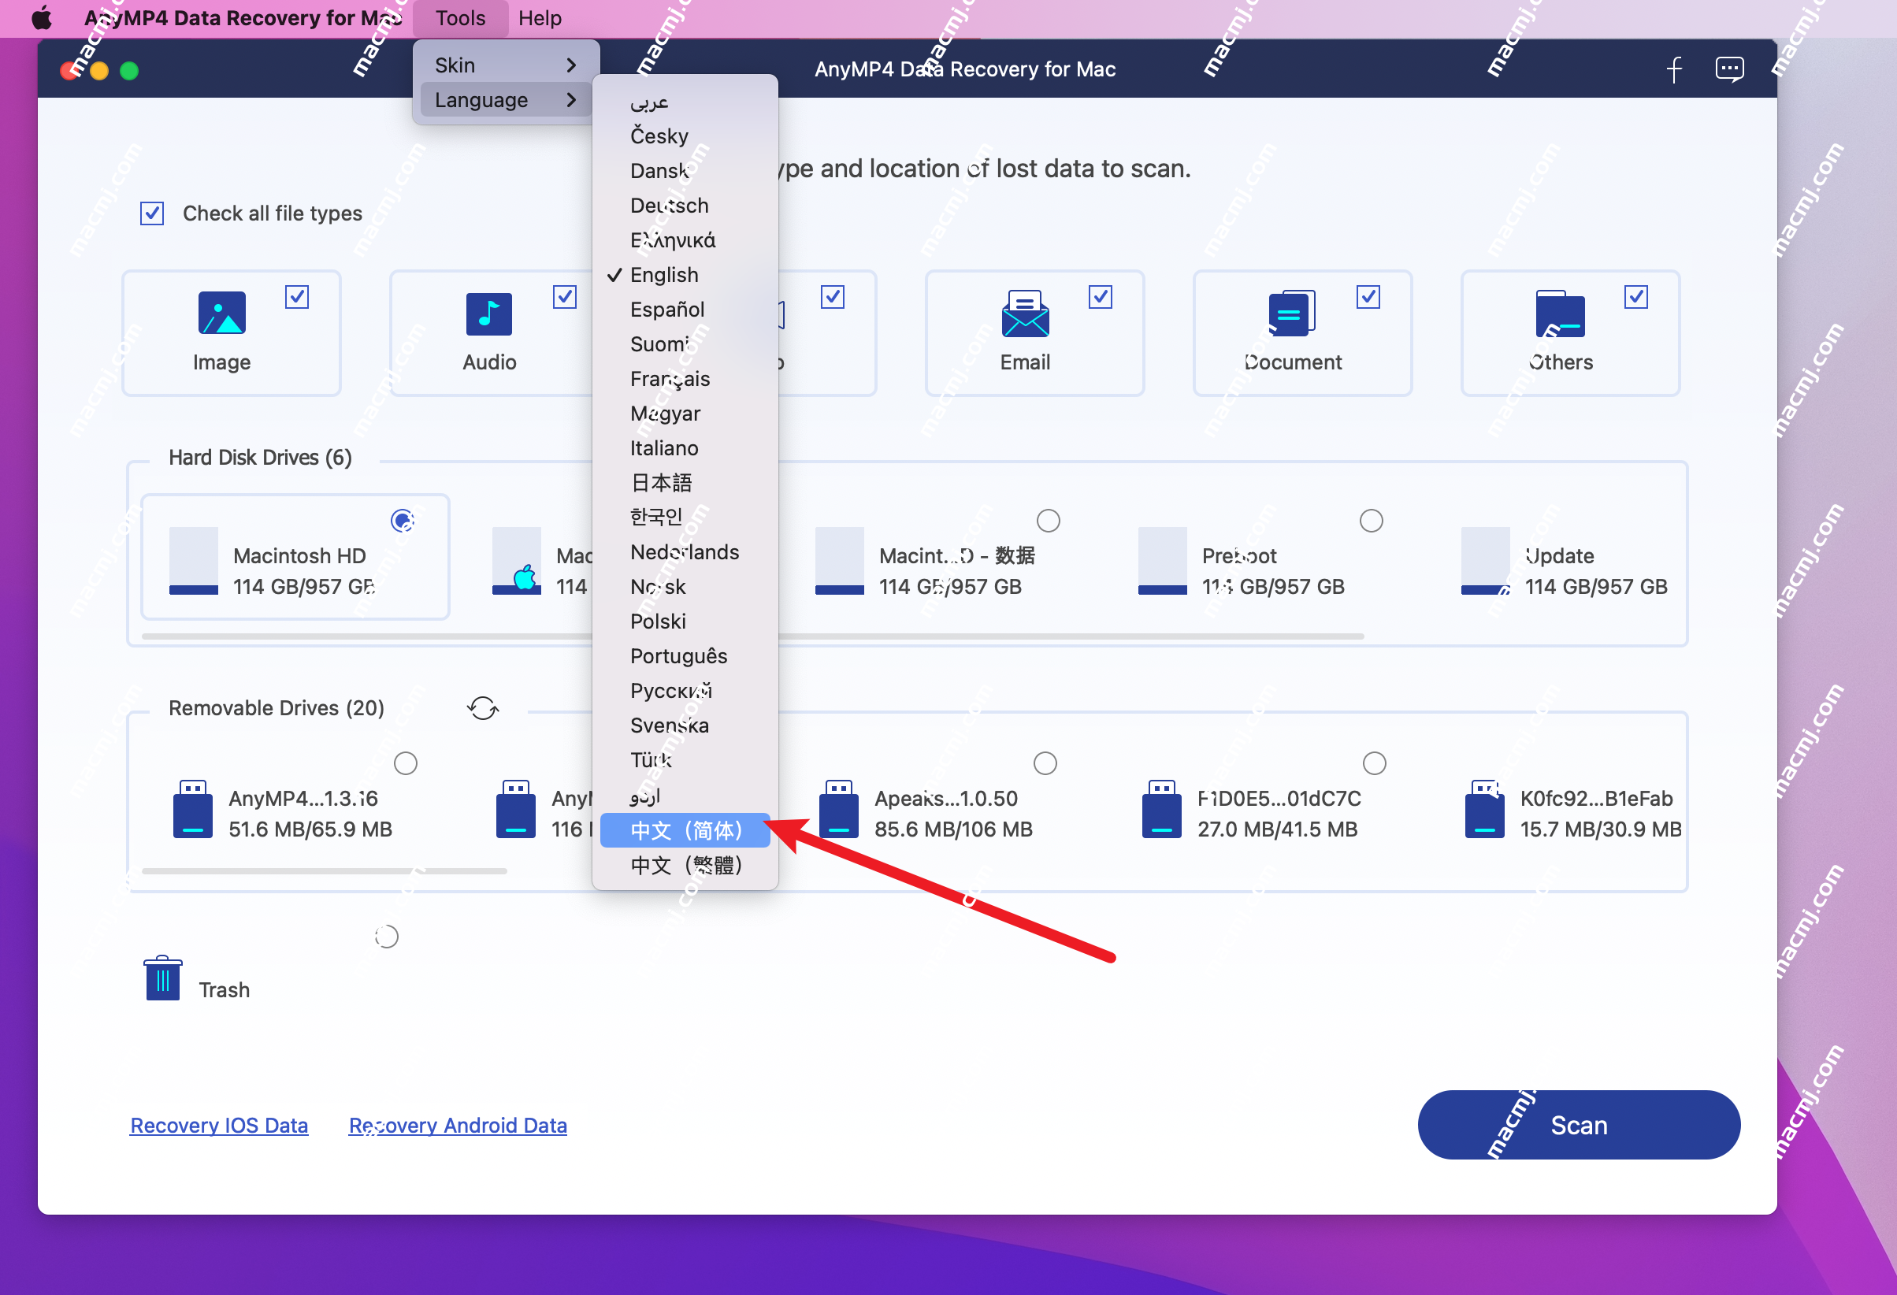Viewport: 1897px width, 1295px height.
Task: Open the feedback chat bubble icon
Action: [1730, 69]
